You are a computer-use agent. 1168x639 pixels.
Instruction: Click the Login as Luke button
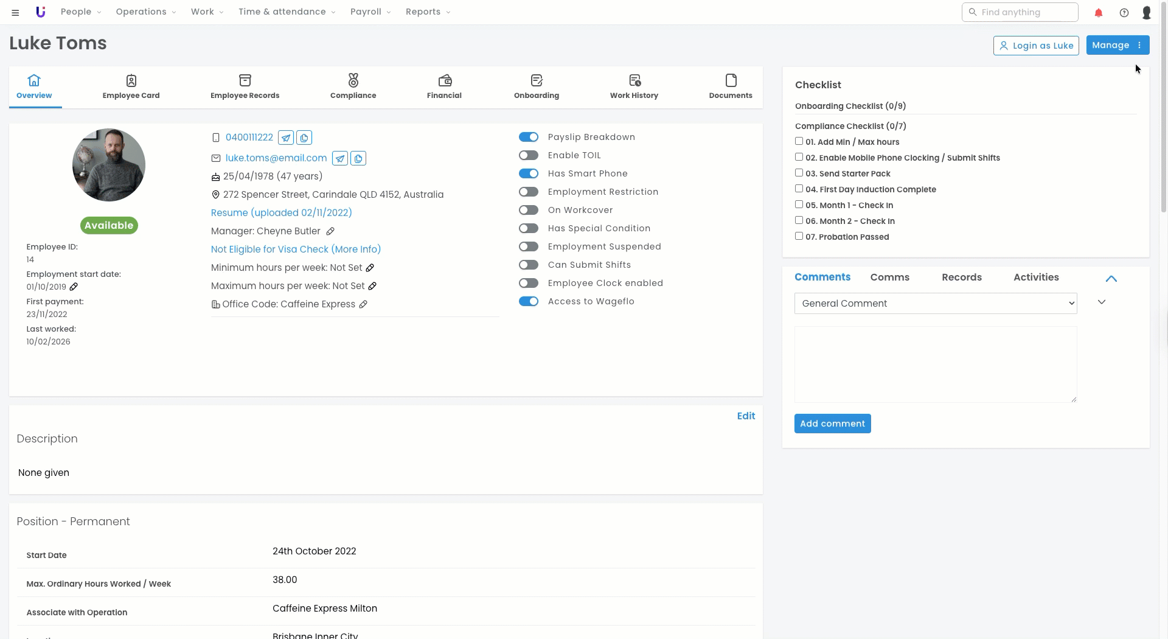[1036, 46]
